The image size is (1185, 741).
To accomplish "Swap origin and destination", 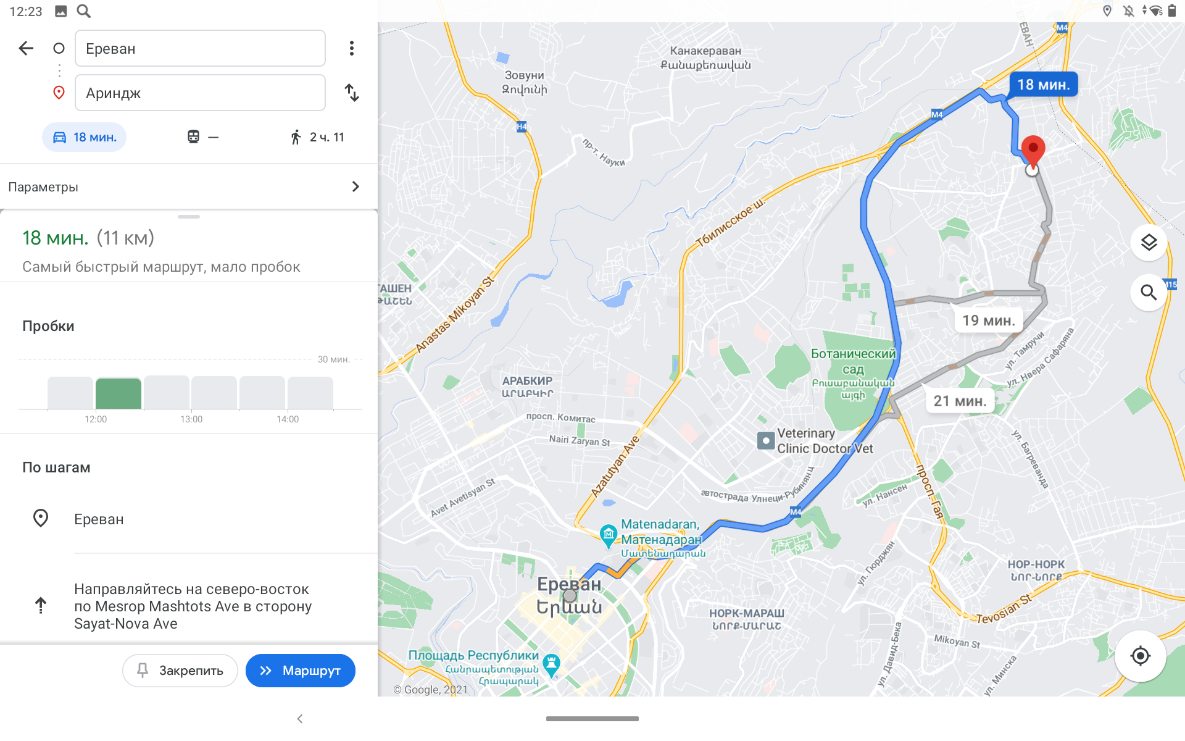I will (352, 93).
